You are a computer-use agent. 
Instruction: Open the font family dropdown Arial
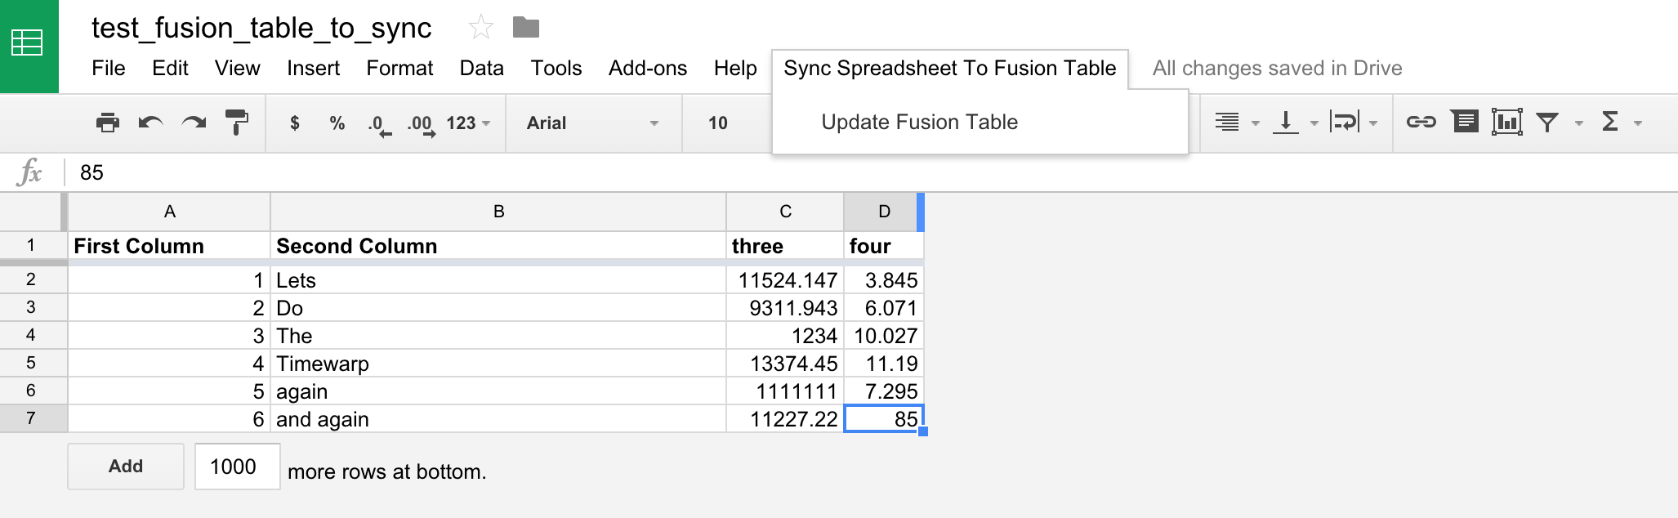coord(591,123)
